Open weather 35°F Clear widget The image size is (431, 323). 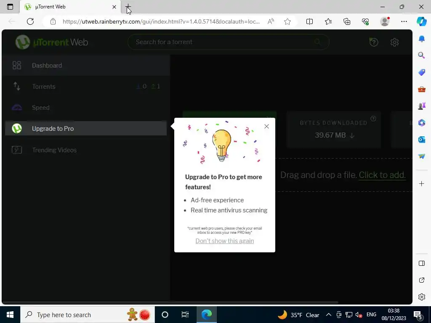point(298,315)
